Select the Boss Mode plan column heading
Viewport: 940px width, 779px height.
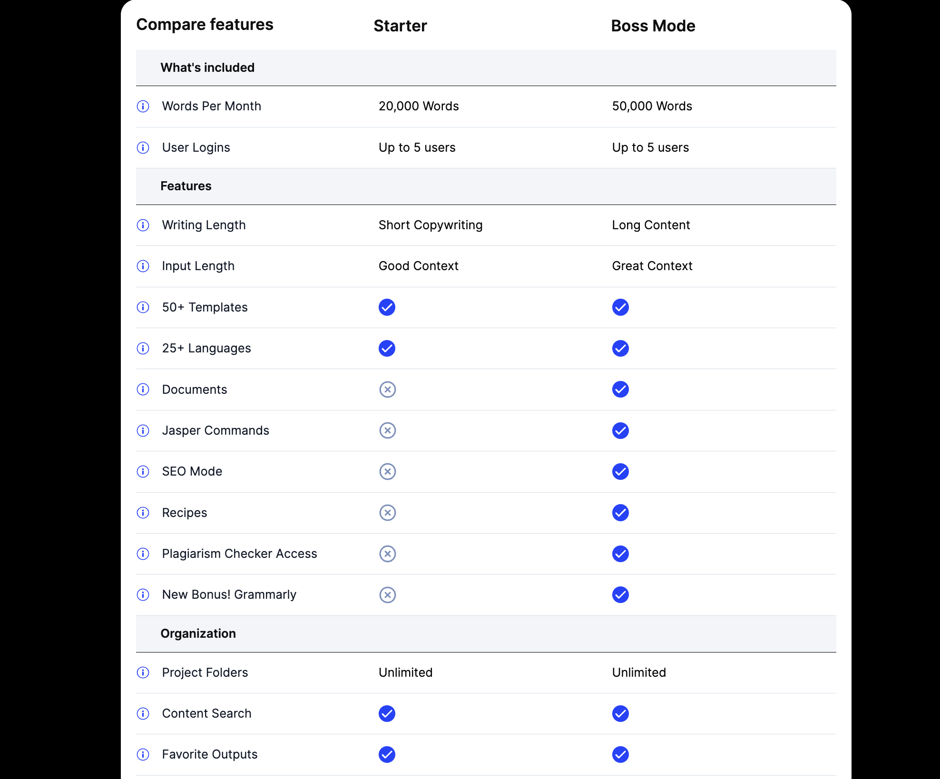(653, 26)
